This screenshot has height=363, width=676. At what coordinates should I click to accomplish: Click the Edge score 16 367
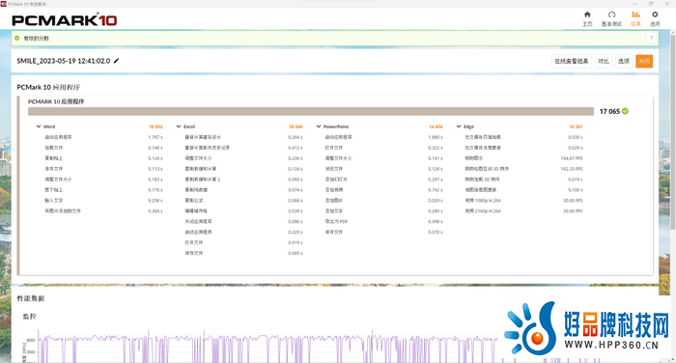pyautogui.click(x=576, y=126)
